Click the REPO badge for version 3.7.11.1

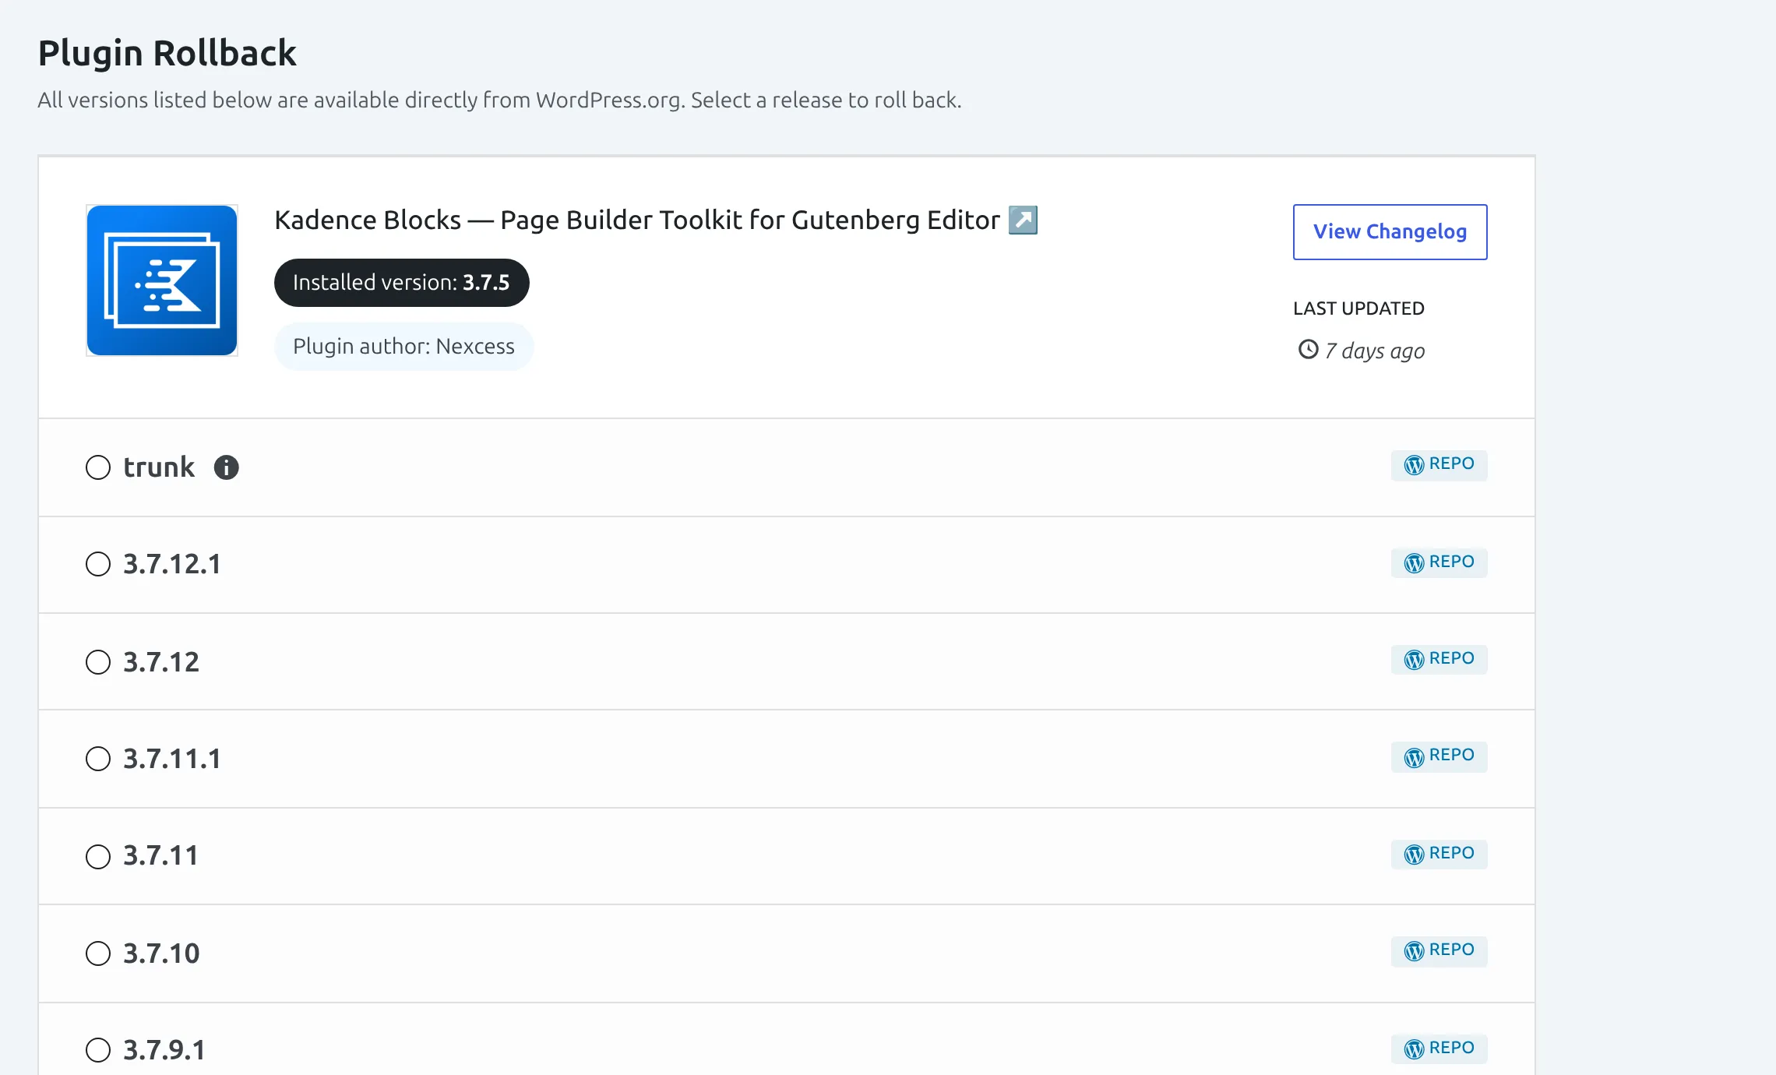(x=1439, y=756)
